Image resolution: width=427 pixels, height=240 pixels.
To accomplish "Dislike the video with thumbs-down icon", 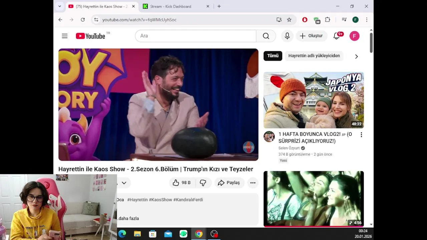I will tap(203, 183).
